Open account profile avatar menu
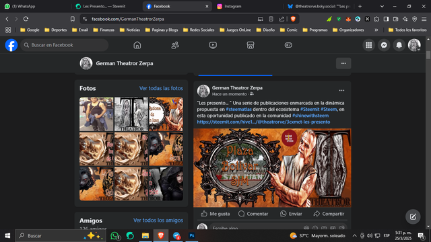The width and height of the screenshot is (431, 242). (x=414, y=45)
